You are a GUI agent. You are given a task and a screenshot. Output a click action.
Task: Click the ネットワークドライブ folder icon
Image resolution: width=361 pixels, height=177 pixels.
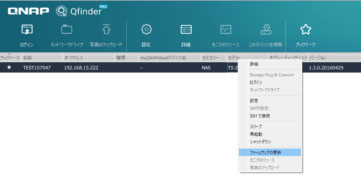coord(67,29)
